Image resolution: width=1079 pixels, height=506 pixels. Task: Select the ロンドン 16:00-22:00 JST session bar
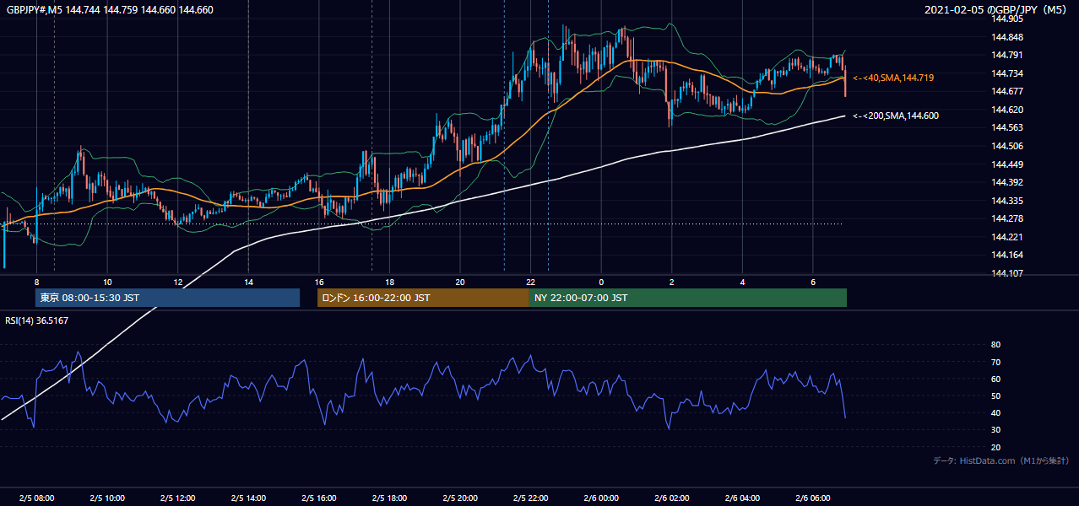[x=423, y=298]
